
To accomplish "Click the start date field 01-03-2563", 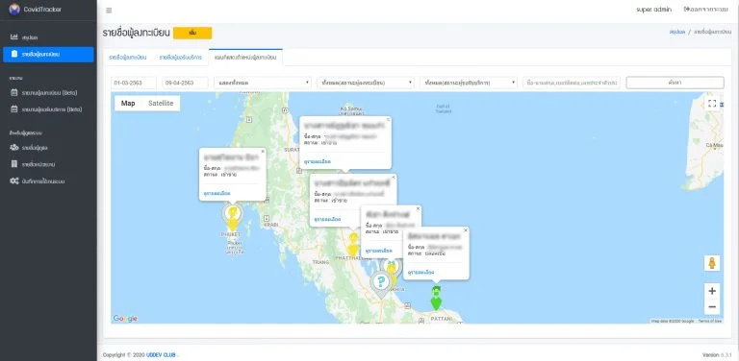I will [134, 83].
